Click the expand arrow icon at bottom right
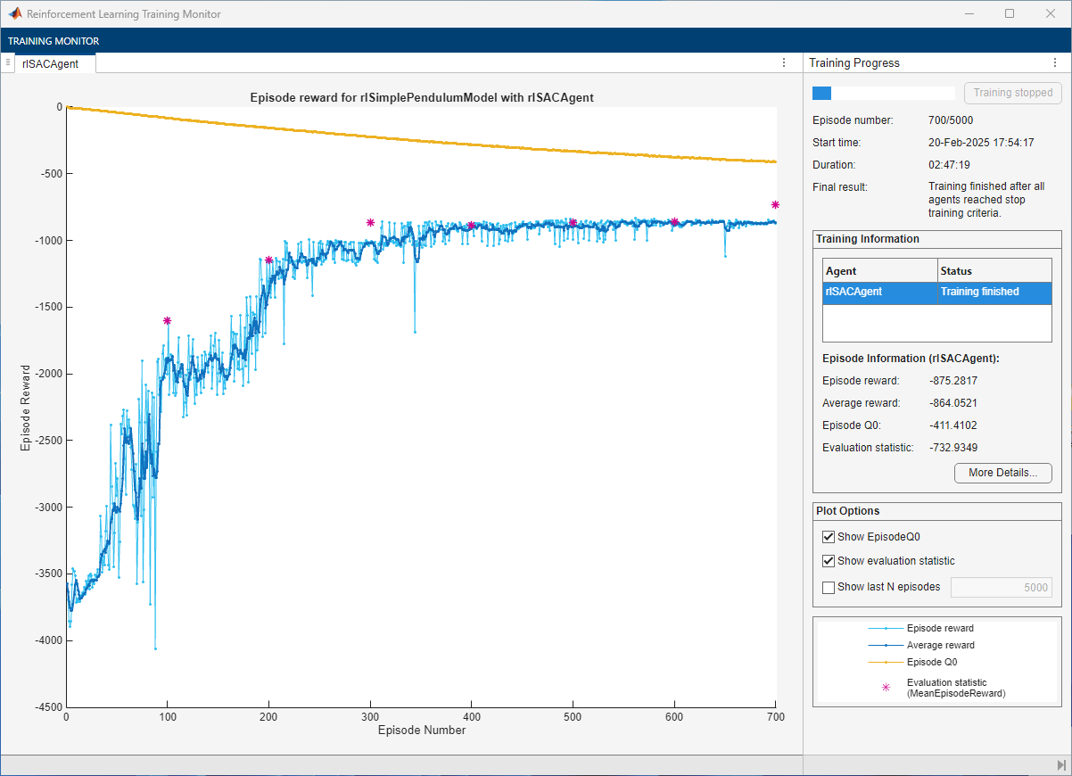1072x776 pixels. (x=1061, y=765)
